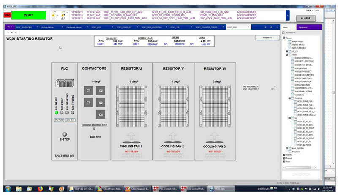The width and height of the screenshot is (338, 195).
Task: Click the Home Page house icon
Action: tap(283, 32)
